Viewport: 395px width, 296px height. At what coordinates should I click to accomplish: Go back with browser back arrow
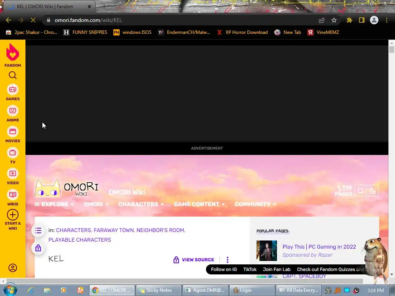[8, 20]
